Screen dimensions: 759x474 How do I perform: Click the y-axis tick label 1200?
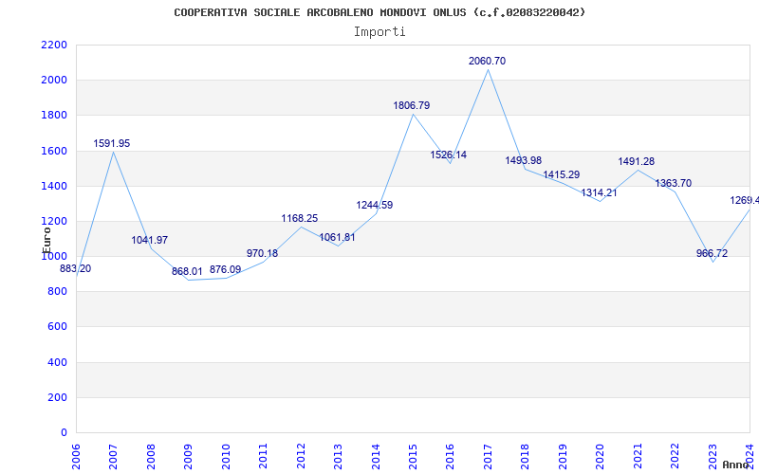[x=54, y=222]
